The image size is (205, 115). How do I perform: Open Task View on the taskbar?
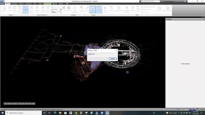point(50,113)
